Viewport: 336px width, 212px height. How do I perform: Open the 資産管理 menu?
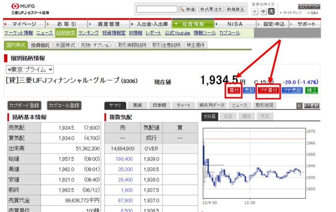[x=109, y=24]
